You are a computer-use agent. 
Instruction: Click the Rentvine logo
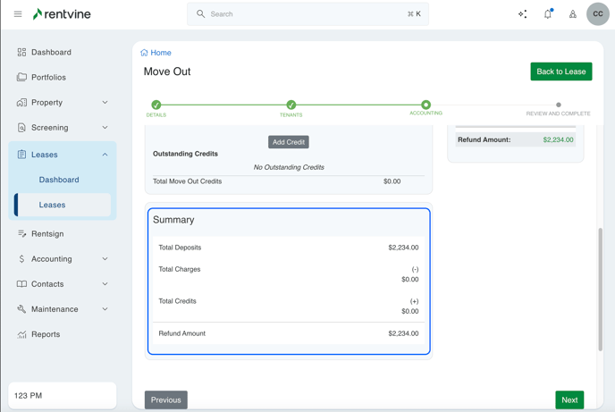[x=62, y=14]
